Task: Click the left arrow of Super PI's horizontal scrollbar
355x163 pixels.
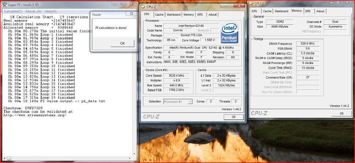Action: (5, 159)
